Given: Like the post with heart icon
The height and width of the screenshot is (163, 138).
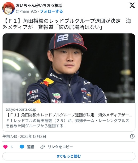Looking at the screenshot, I should pos(5,147).
